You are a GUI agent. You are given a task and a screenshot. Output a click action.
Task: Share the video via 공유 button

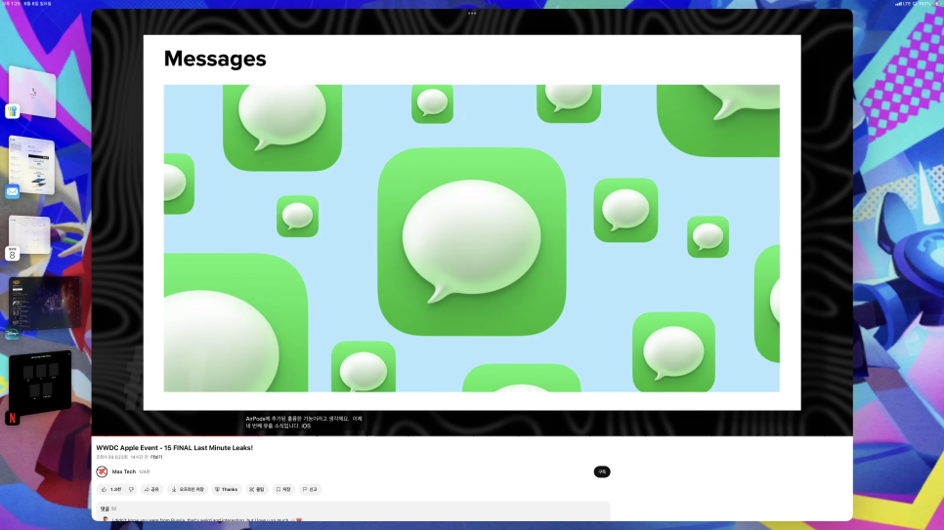pyautogui.click(x=151, y=490)
